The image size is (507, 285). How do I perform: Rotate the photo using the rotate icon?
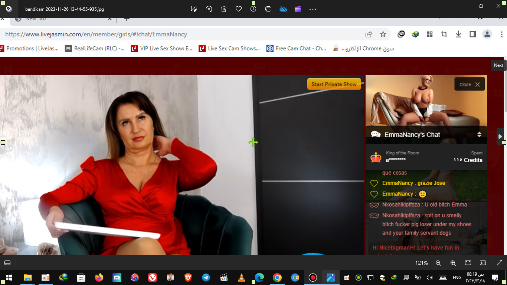pyautogui.click(x=209, y=9)
